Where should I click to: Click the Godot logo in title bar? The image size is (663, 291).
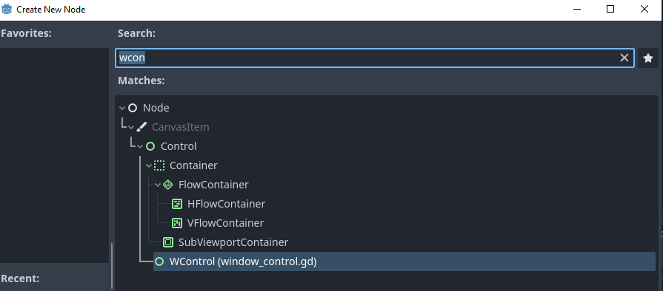point(7,9)
